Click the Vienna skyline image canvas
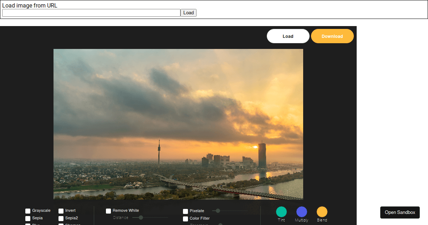This screenshot has width=428, height=225. click(x=178, y=124)
